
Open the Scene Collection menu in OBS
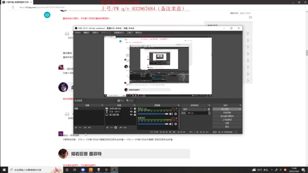[119, 33]
